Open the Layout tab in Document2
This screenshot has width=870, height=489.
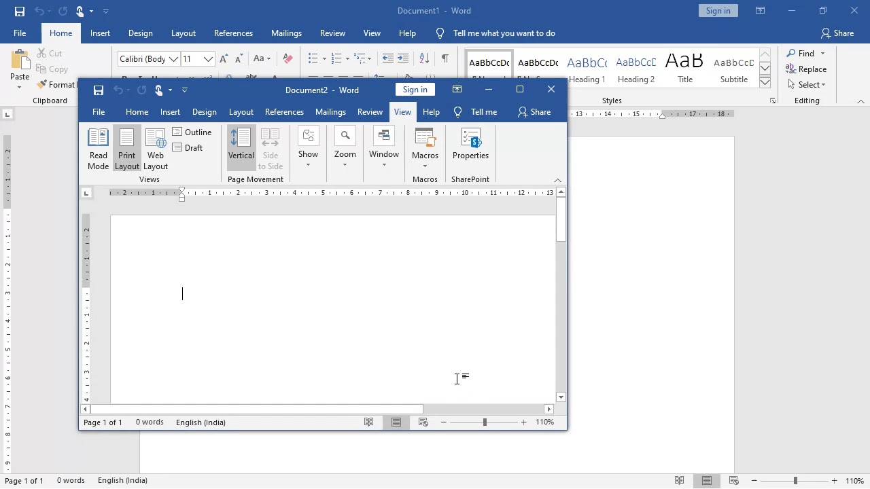(x=241, y=112)
